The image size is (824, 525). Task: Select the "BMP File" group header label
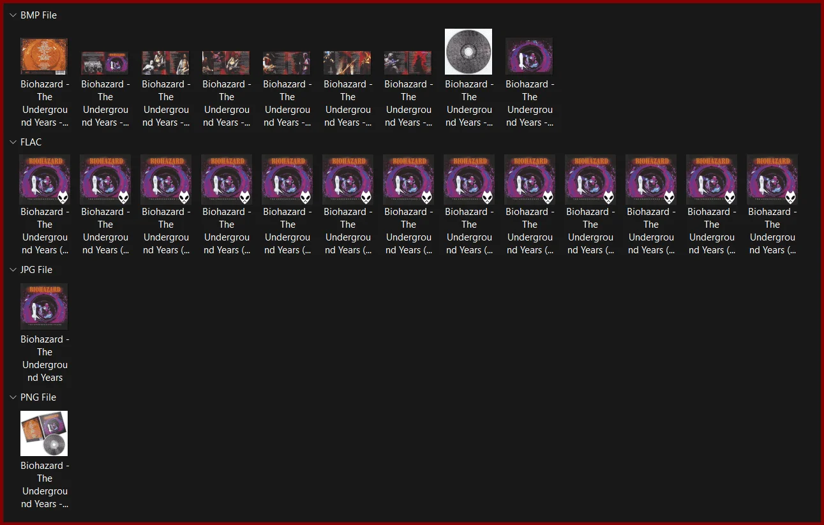[x=38, y=15]
